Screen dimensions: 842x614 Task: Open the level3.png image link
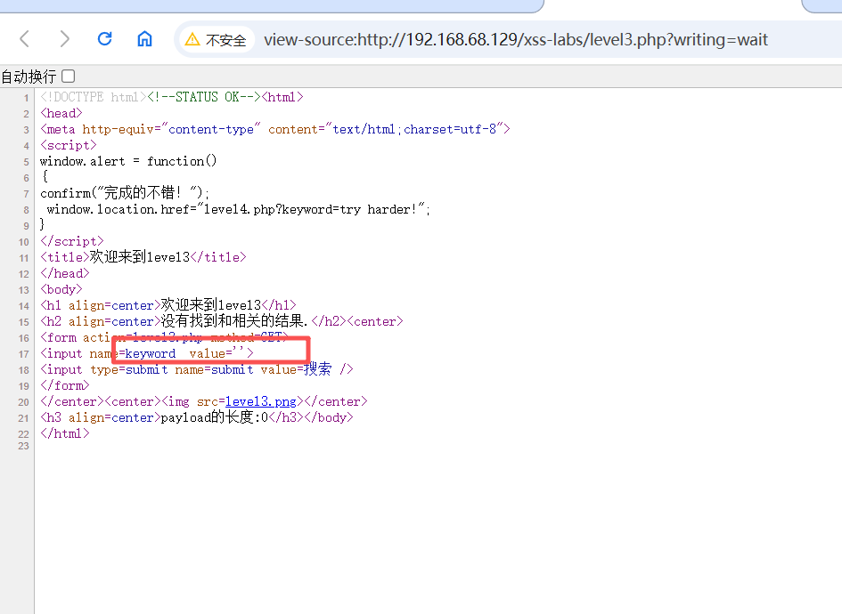coord(260,401)
